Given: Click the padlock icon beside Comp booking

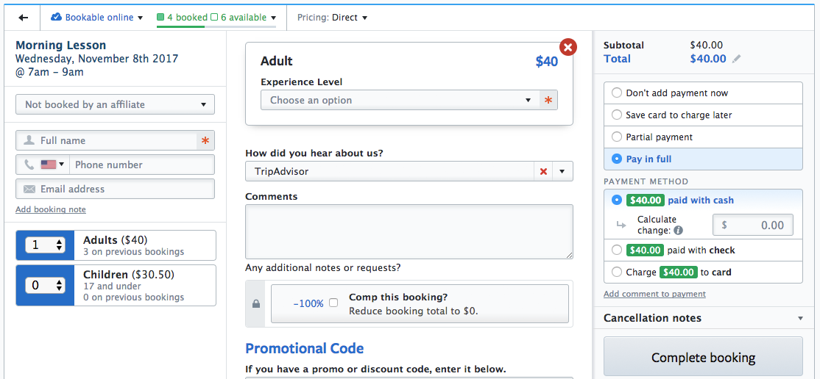Looking at the screenshot, I should (x=256, y=303).
